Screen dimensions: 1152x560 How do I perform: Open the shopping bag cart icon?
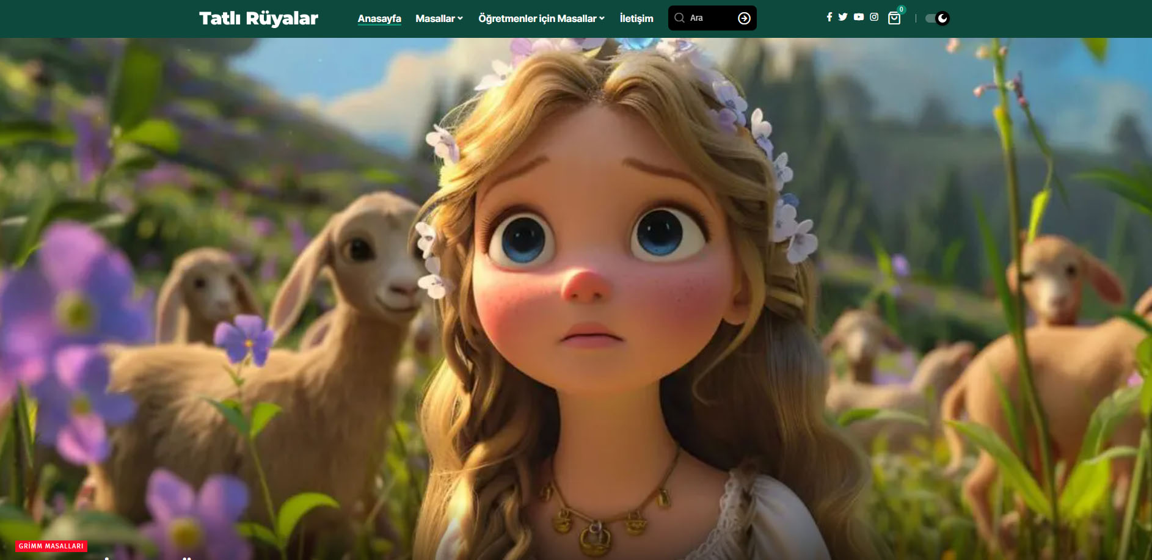[x=894, y=18]
